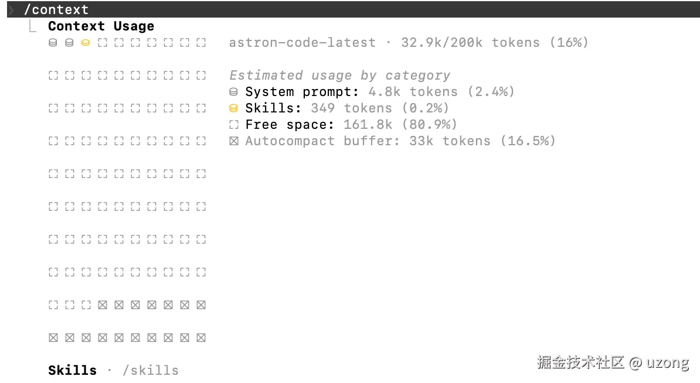The image size is (700, 383).
Task: Click first crossed box in bottom grid row
Action: (x=53, y=338)
